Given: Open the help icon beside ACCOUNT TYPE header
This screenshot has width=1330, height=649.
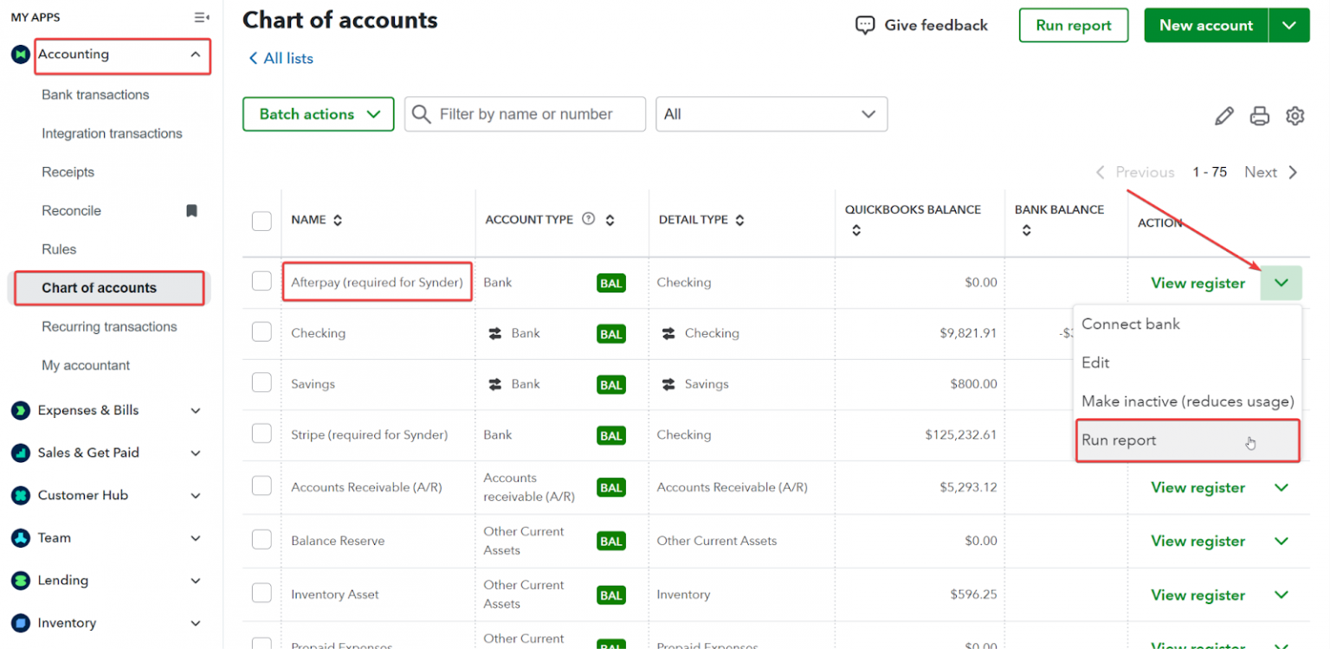Looking at the screenshot, I should (x=588, y=219).
